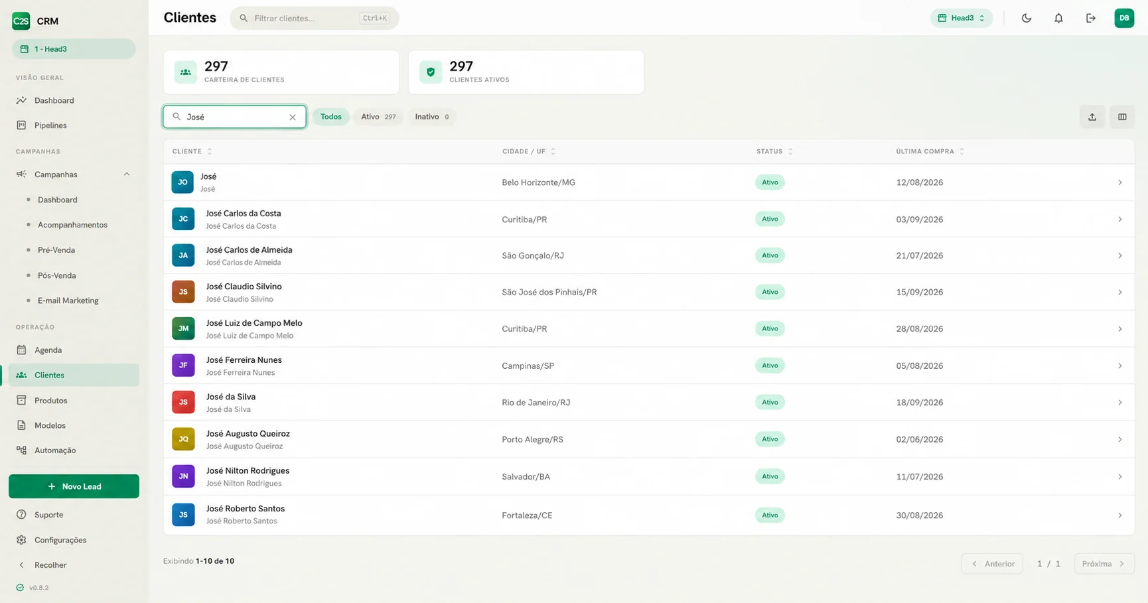Open notifications bell icon

[x=1058, y=18]
